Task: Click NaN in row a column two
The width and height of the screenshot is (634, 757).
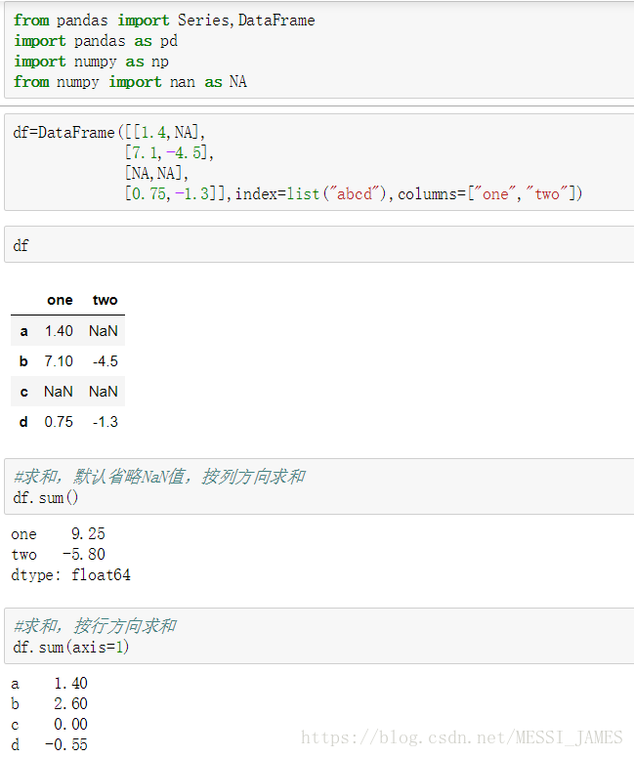Action: [x=104, y=331]
